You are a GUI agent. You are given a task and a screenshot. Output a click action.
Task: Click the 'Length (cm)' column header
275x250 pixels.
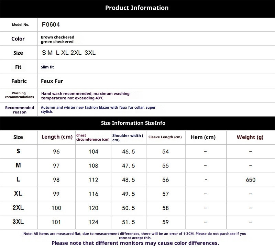(x=57, y=137)
